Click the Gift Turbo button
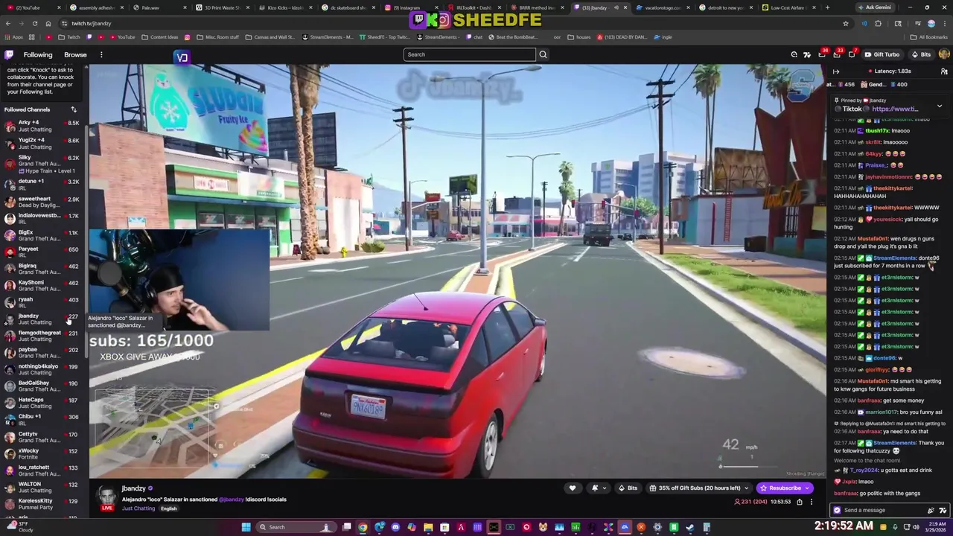 tap(882, 54)
